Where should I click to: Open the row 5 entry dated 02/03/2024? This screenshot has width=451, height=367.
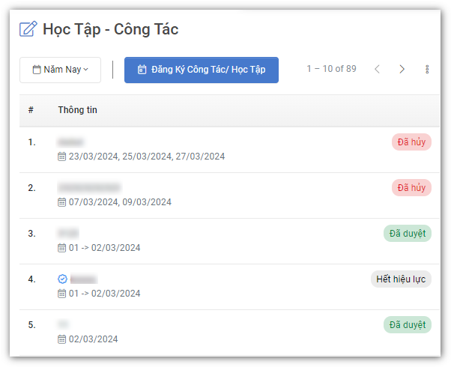pyautogui.click(x=93, y=339)
